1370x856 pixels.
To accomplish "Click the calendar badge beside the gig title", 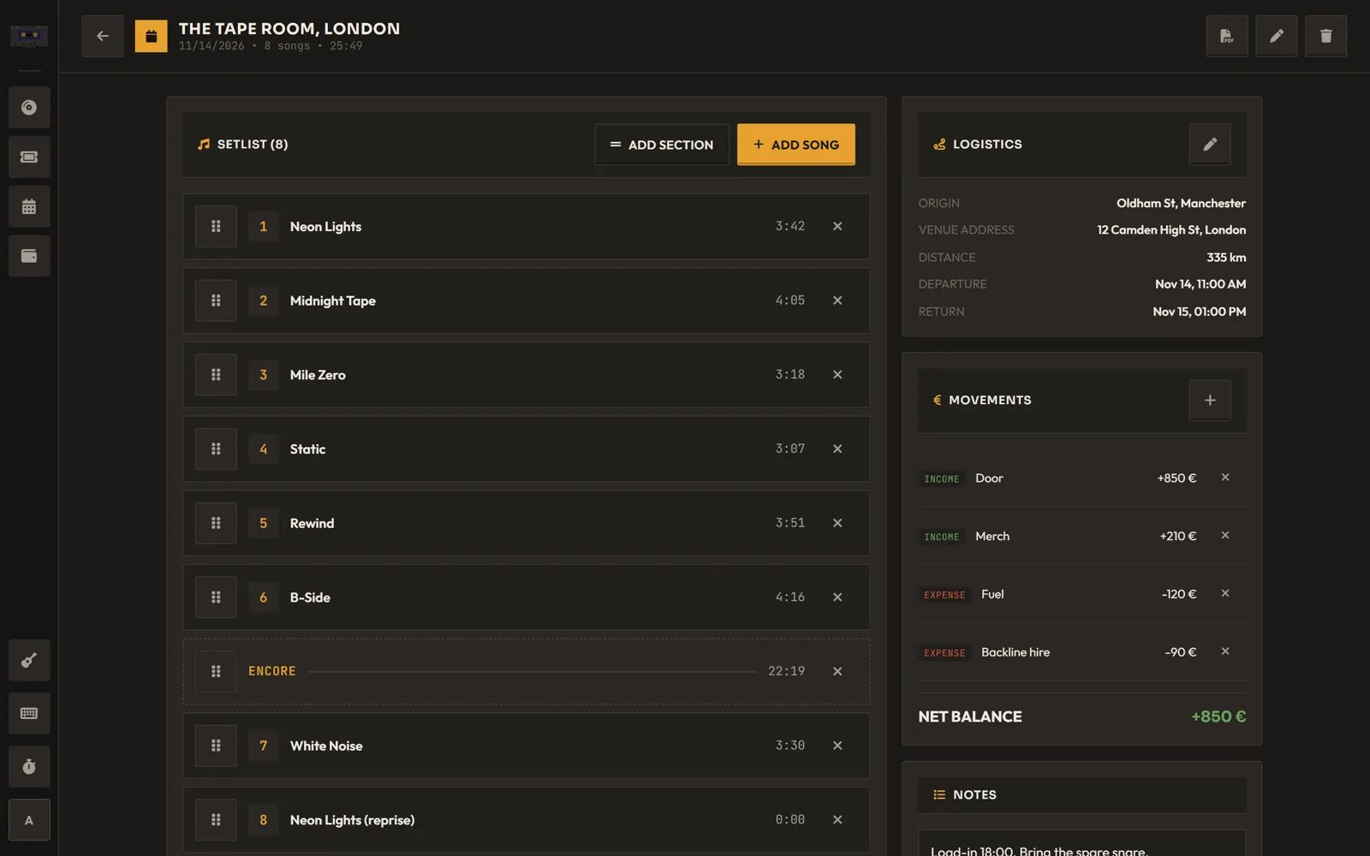I will (151, 36).
